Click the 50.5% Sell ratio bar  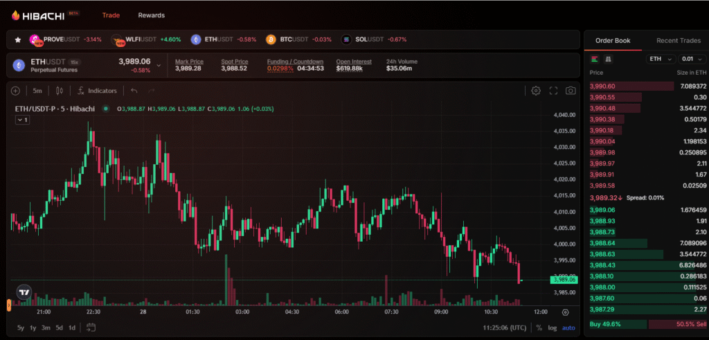pos(677,324)
